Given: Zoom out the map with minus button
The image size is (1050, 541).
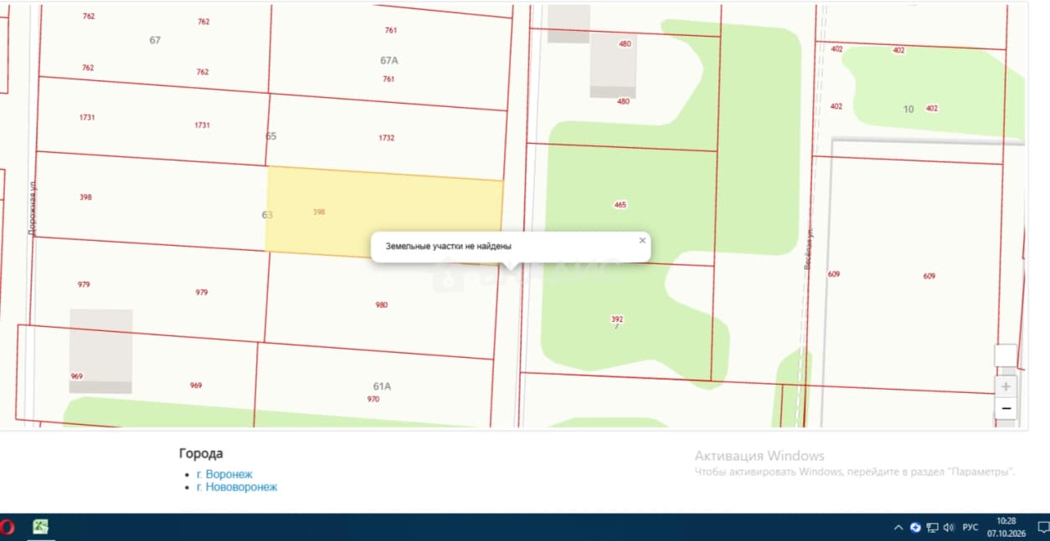Looking at the screenshot, I should [1006, 409].
